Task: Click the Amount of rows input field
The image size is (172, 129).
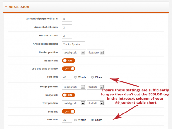Action: pos(67,35)
